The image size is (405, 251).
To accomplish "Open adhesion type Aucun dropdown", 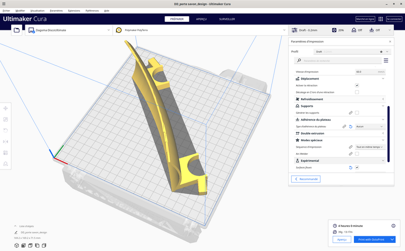I will 370,127.
